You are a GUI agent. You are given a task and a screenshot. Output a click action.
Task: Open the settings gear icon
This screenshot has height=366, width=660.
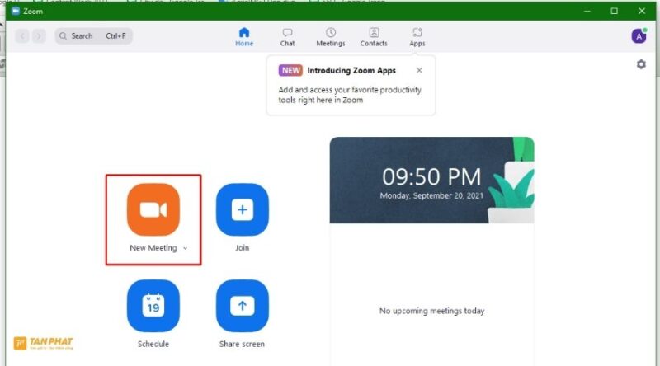(641, 64)
